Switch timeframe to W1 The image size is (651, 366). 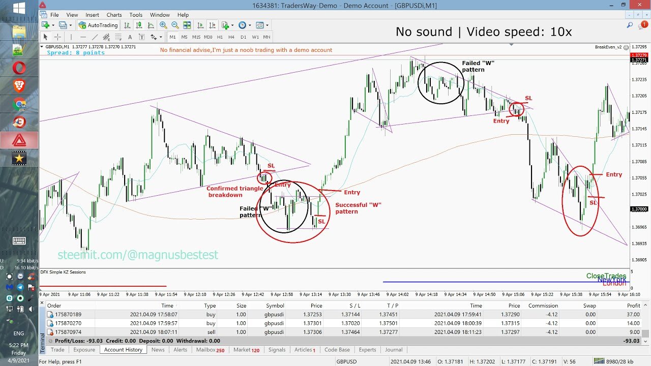coord(255,37)
